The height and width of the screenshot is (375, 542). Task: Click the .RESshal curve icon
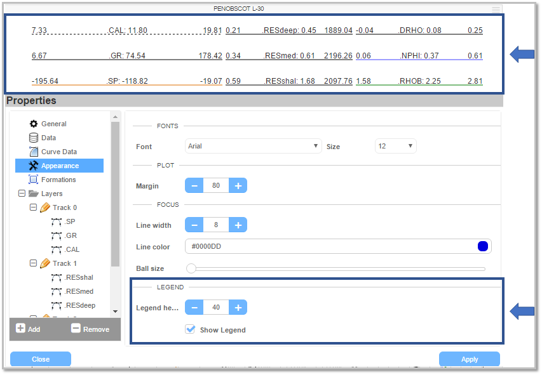[x=57, y=278]
